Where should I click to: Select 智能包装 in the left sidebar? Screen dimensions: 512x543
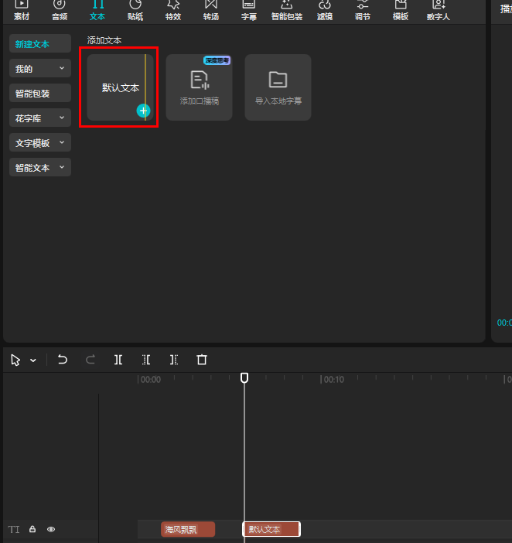(x=40, y=94)
